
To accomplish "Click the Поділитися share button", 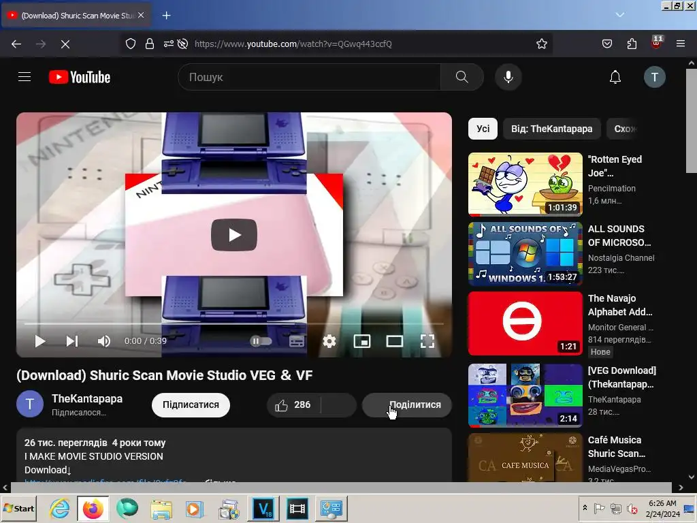I will pyautogui.click(x=407, y=405).
